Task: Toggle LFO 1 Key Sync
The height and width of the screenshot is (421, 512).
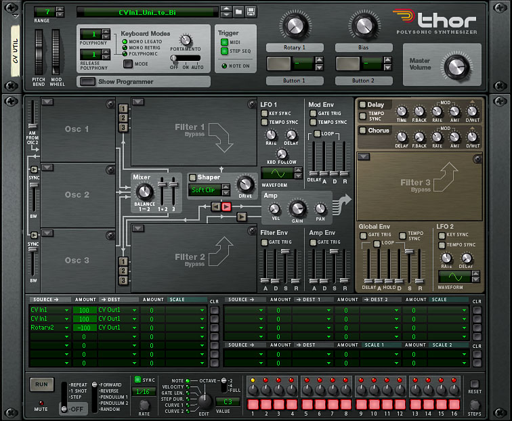Action: pyautogui.click(x=265, y=113)
